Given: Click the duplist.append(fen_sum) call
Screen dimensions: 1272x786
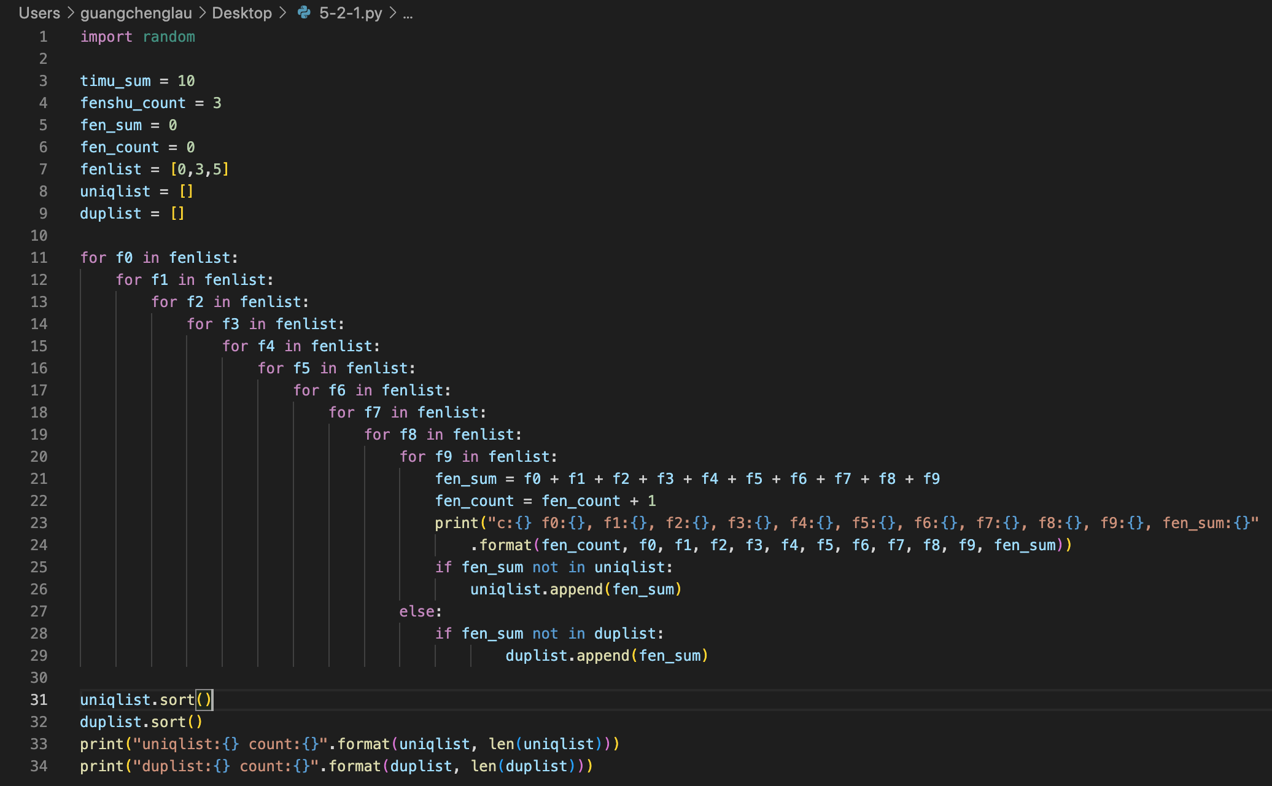Looking at the screenshot, I should 607,656.
